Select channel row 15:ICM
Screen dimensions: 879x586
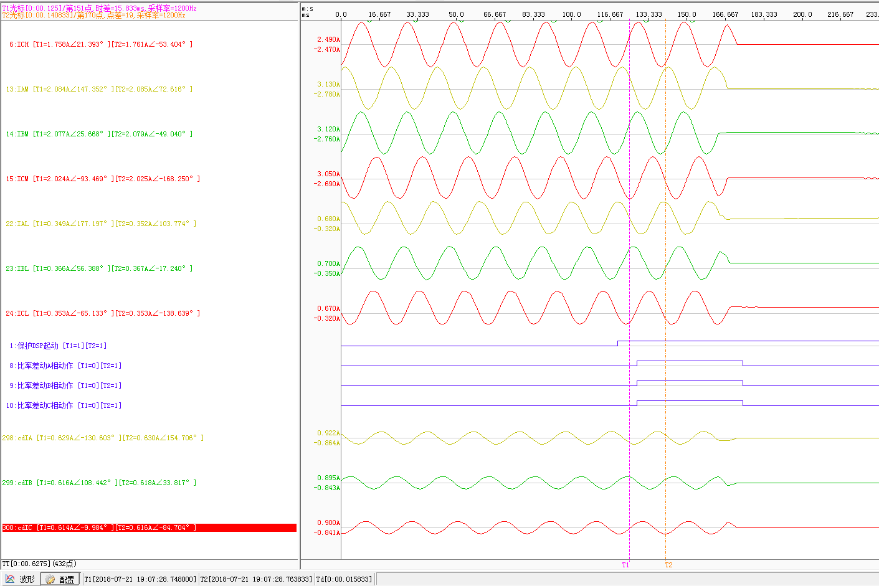[x=103, y=179]
